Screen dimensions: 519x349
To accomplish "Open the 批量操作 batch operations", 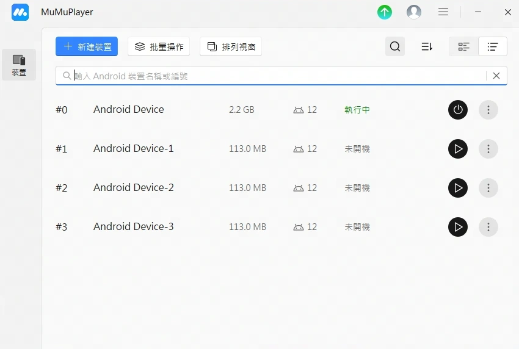I will click(159, 46).
